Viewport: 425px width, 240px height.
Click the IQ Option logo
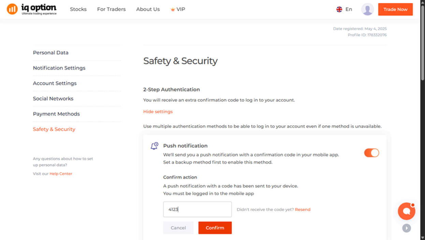31,9
